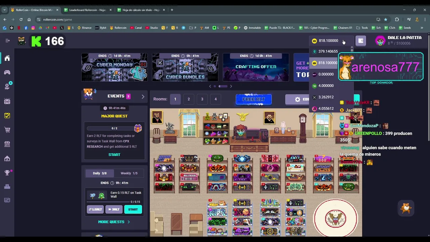Viewport: 430px width, 242px height.
Task: Open the news page icon
Action: [7, 200]
